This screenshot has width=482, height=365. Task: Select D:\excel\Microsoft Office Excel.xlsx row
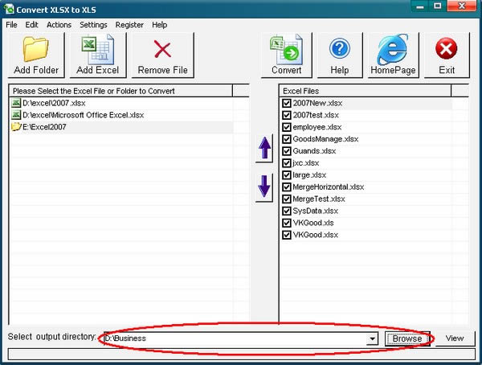click(x=121, y=115)
